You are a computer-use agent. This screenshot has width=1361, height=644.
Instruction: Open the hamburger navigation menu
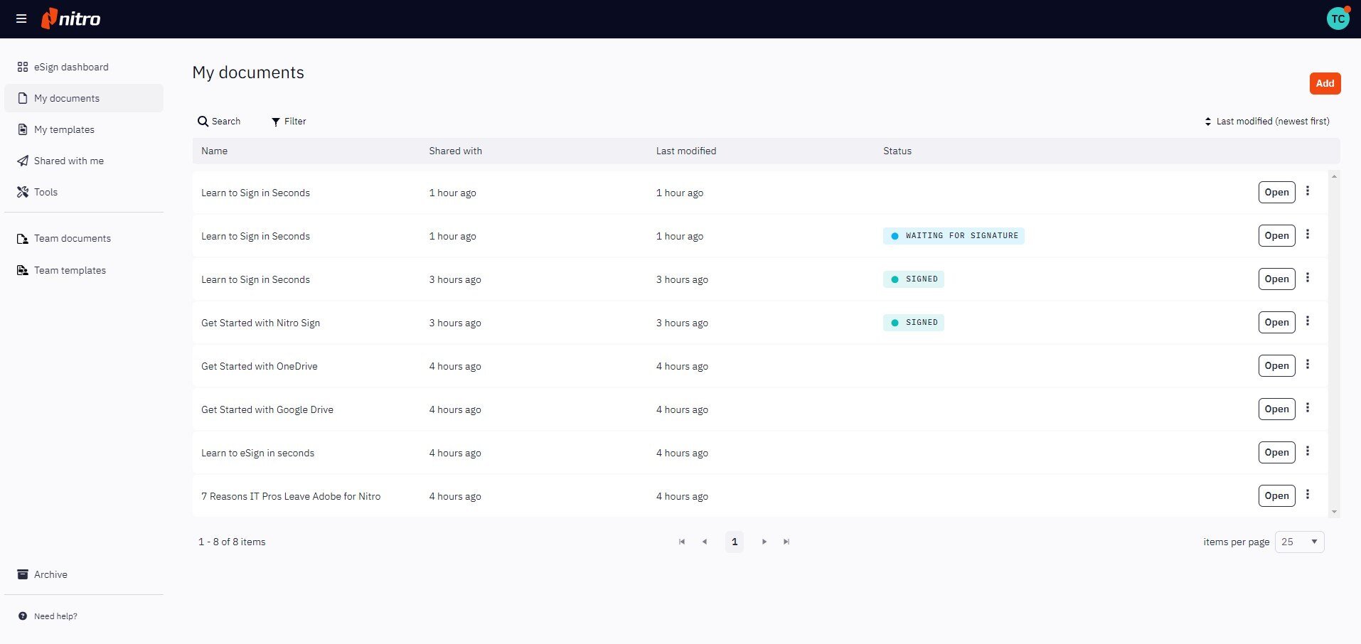click(21, 18)
